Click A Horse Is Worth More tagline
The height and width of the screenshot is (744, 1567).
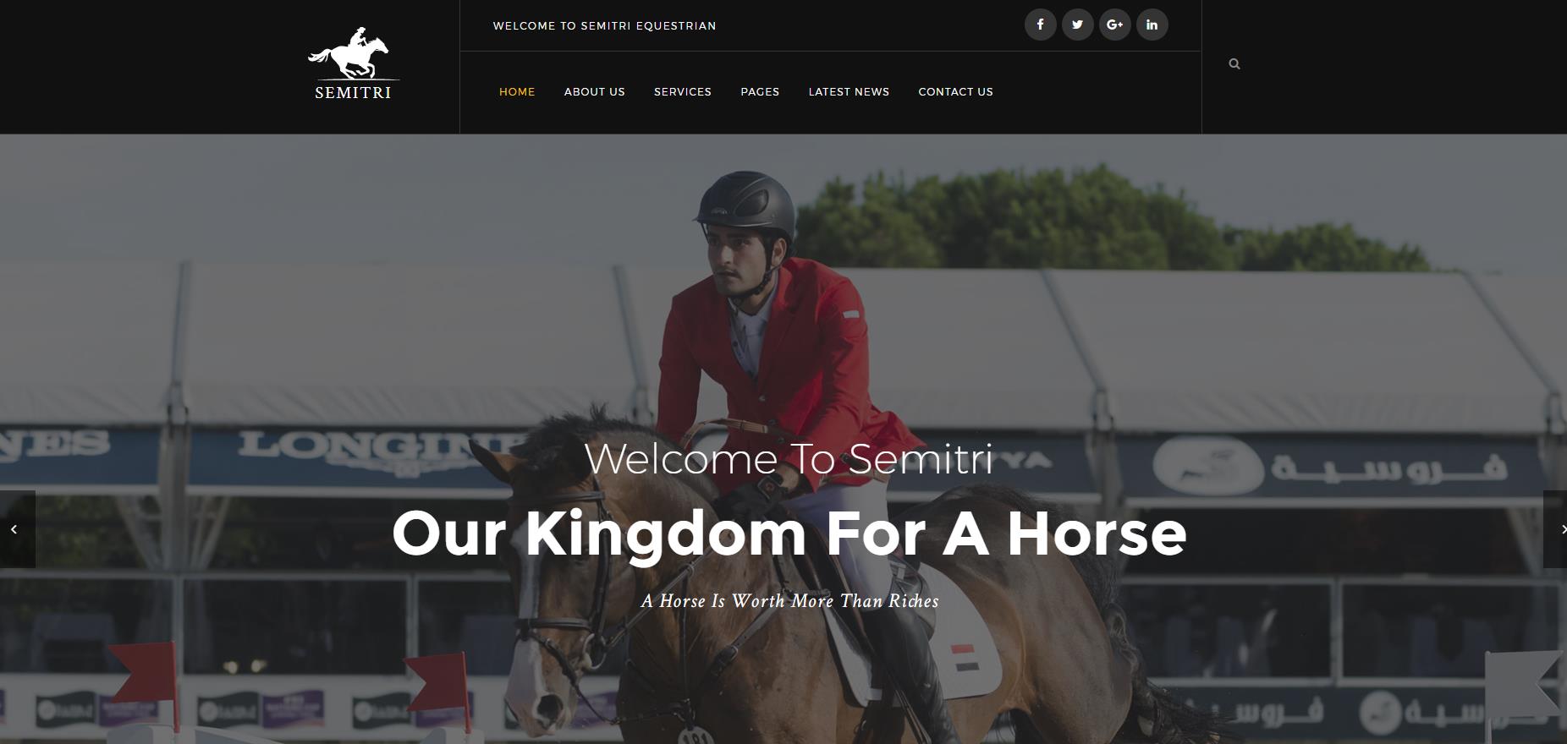[789, 601]
